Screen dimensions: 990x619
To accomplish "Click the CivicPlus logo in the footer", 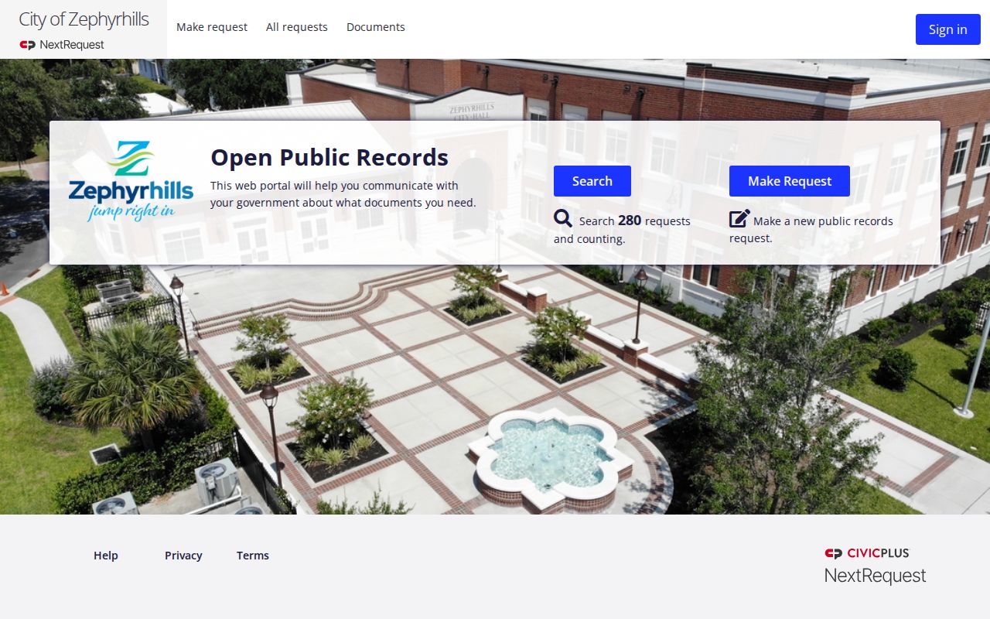I will click(867, 553).
